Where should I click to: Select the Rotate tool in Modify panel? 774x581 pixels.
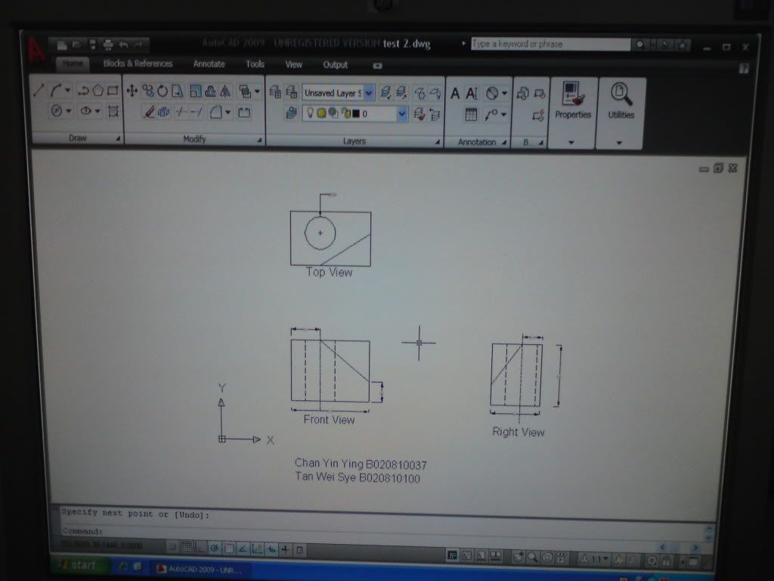pyautogui.click(x=163, y=91)
